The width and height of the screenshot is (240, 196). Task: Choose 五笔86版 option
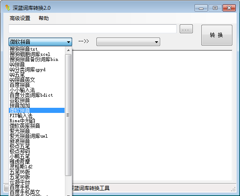(x=37, y=172)
